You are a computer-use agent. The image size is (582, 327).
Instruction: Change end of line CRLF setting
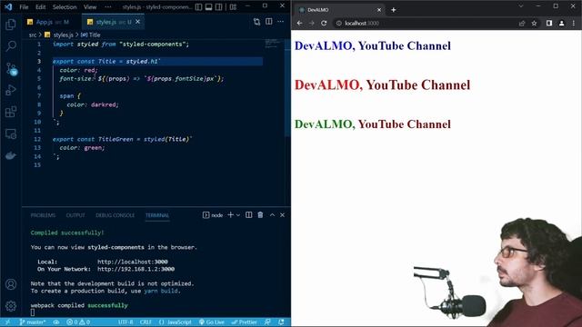click(145, 322)
